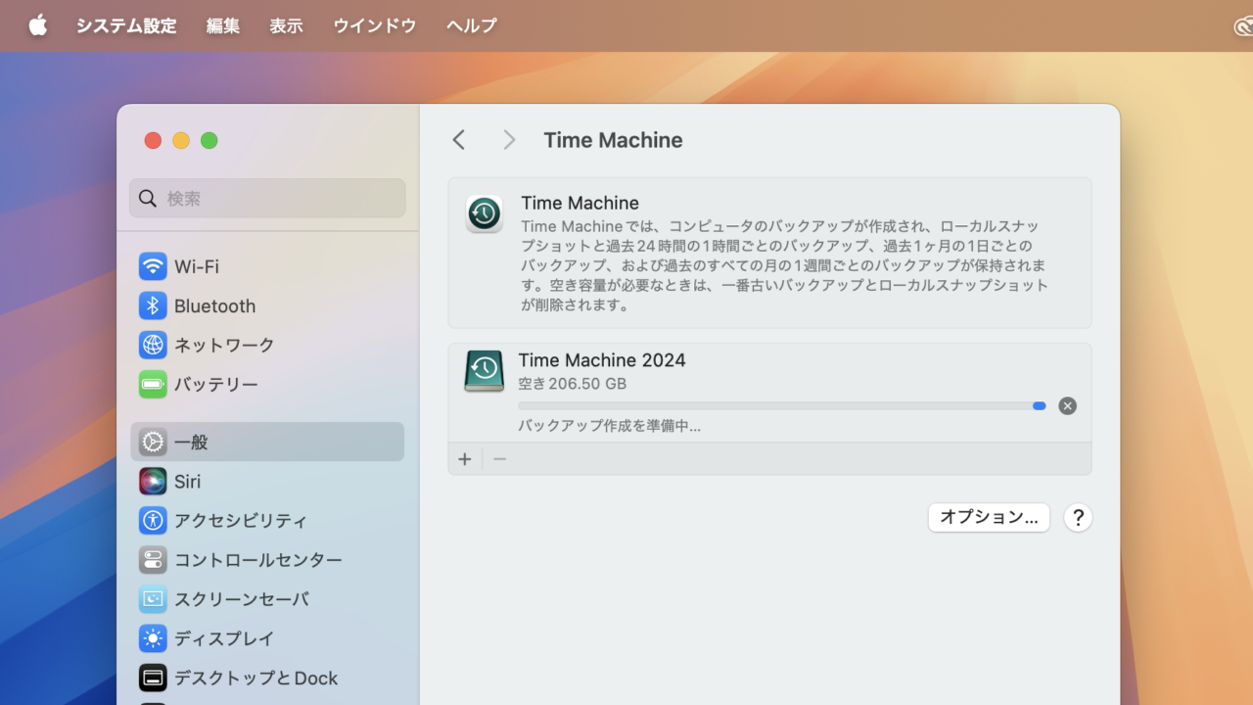This screenshot has height=705, width=1253.
Task: Select the Time Machine 2024 disk name
Action: pyautogui.click(x=602, y=360)
